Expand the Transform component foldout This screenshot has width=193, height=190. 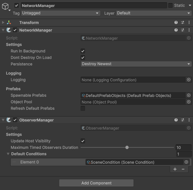pos(3,23)
